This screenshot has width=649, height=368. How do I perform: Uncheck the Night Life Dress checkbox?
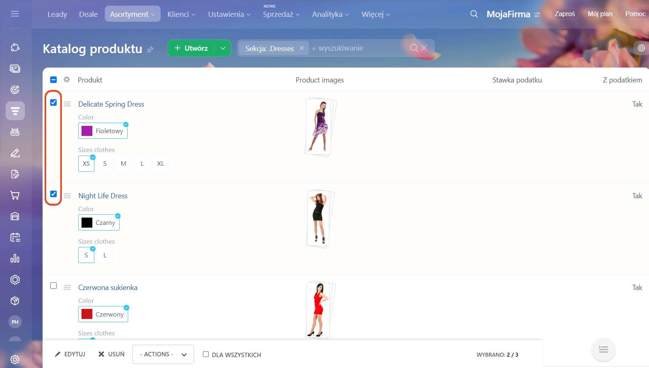coord(53,194)
